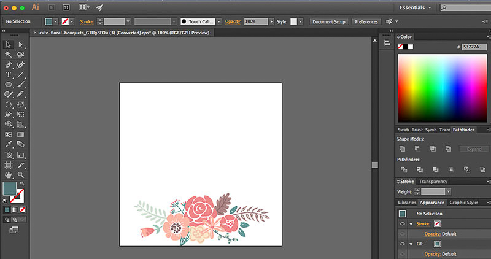Select the Shaper/Pencil tool

point(9,95)
